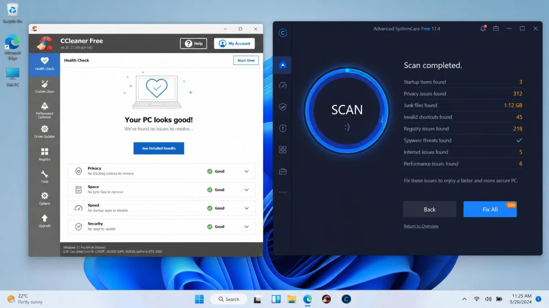Open CCleaner from taskbar
This screenshot has width=549, height=308.
pos(326,299)
